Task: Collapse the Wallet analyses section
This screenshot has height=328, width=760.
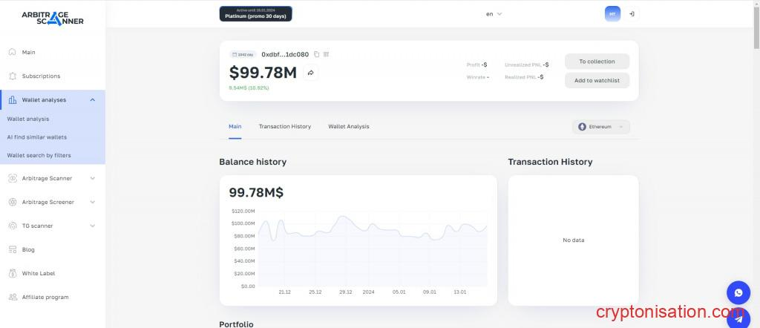Action: pos(93,99)
